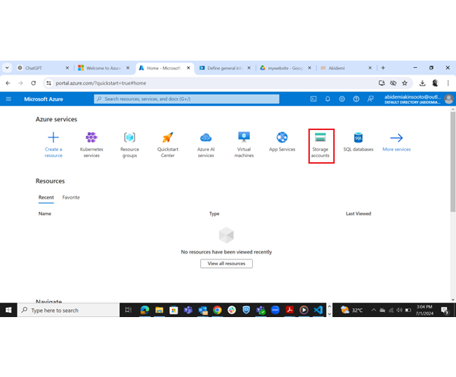Open browser downloads

[422, 83]
